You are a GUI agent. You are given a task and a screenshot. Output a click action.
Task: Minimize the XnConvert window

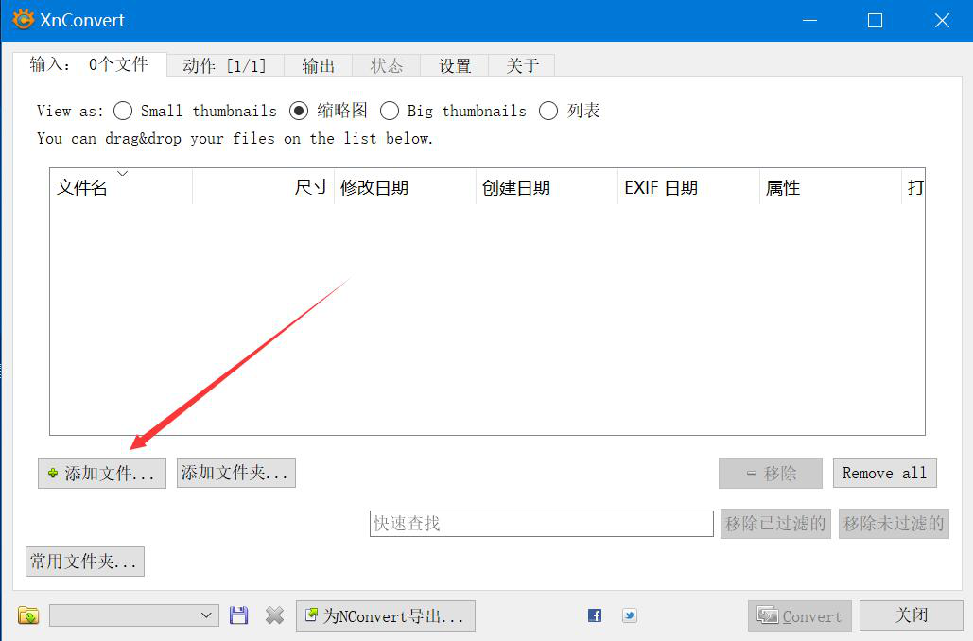pos(809,21)
